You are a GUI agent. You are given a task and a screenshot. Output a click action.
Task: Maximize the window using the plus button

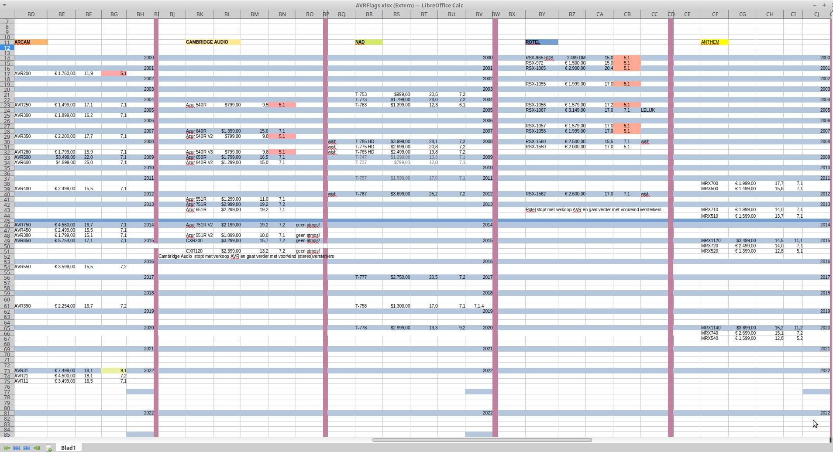pyautogui.click(x=824, y=5)
